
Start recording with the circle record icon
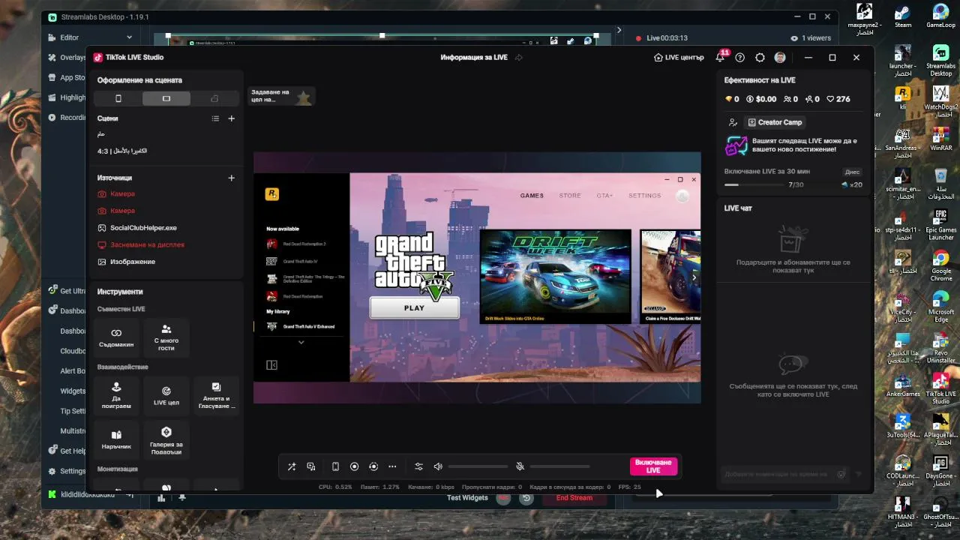click(x=355, y=466)
